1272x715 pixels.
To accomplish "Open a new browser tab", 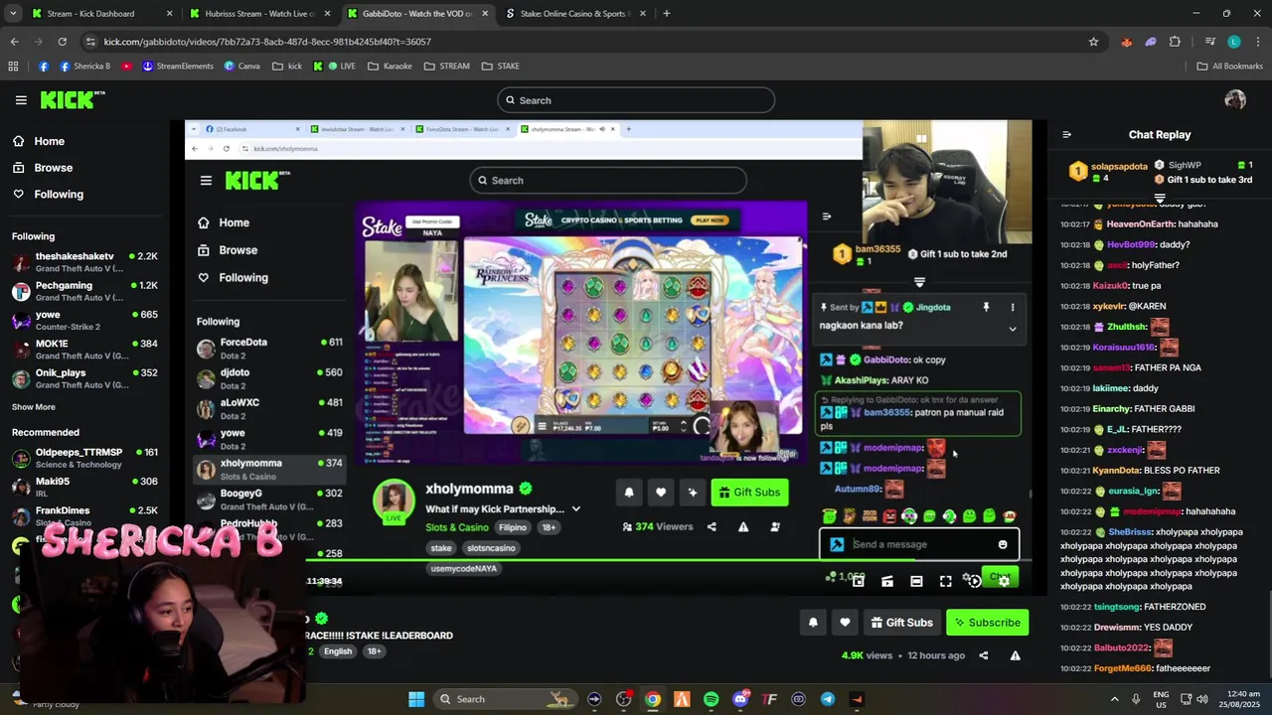I will click(666, 14).
